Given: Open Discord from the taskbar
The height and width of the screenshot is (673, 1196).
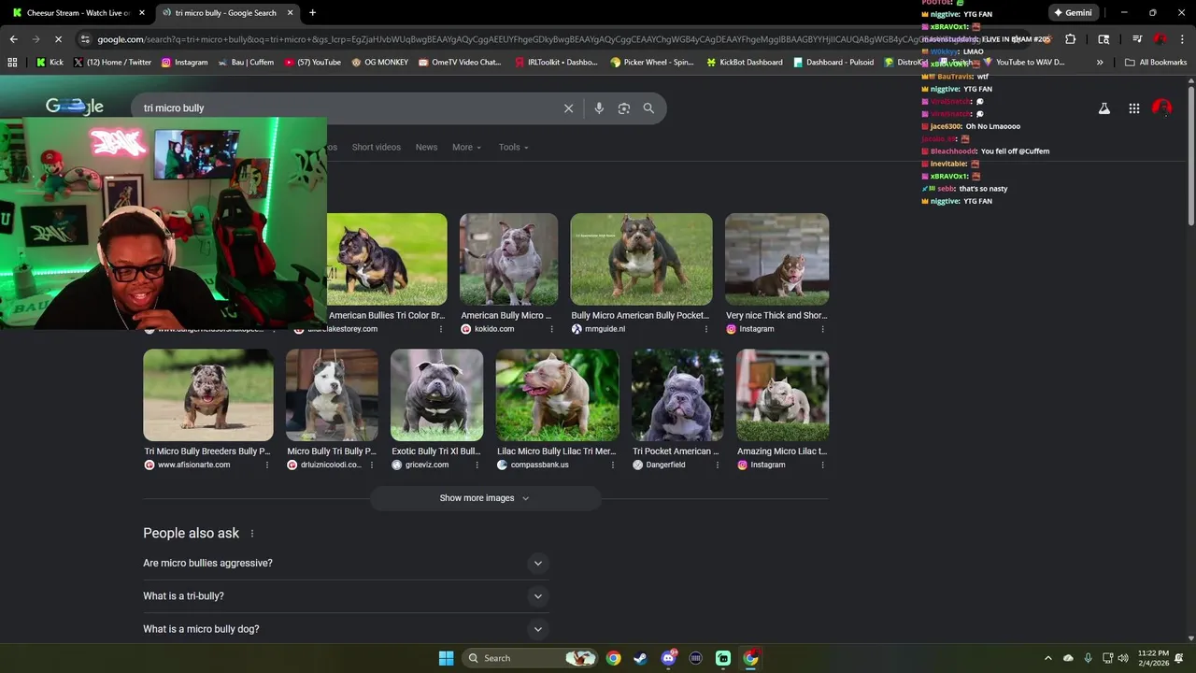Looking at the screenshot, I should [x=668, y=658].
